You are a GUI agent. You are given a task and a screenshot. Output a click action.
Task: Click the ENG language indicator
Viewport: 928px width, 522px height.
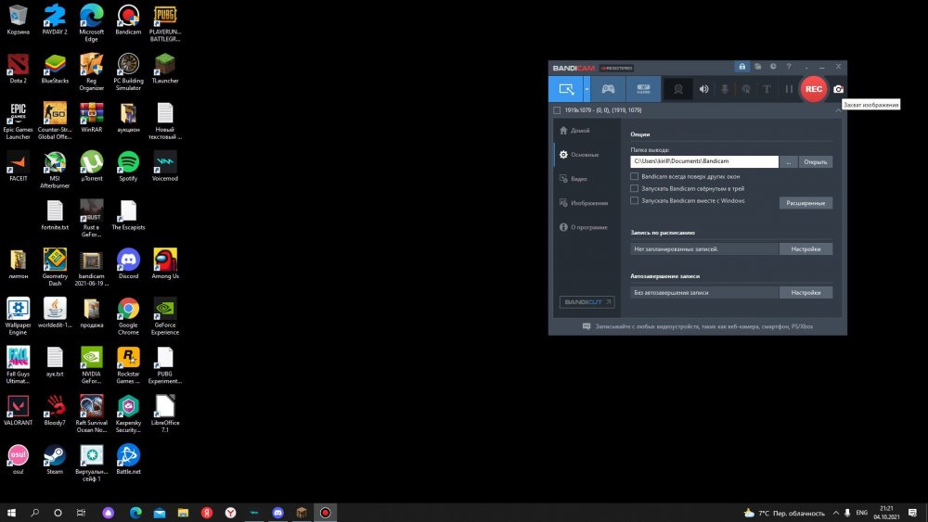pos(862,513)
